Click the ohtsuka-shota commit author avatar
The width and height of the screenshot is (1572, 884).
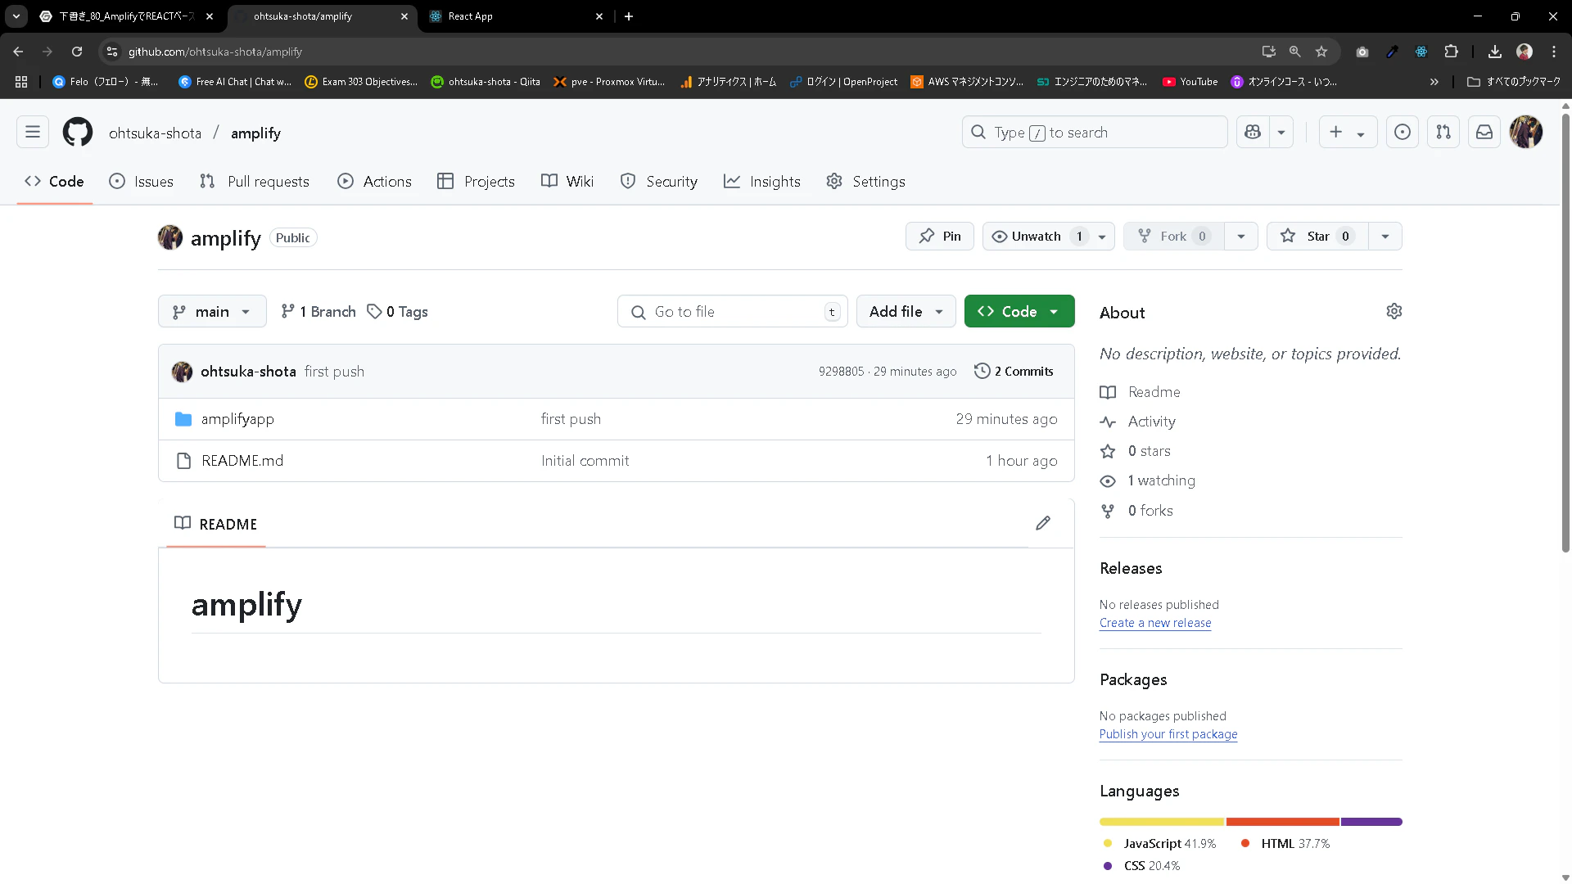182,372
